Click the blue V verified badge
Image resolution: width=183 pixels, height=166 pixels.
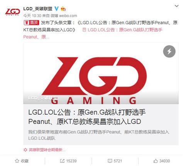coord(56,9)
